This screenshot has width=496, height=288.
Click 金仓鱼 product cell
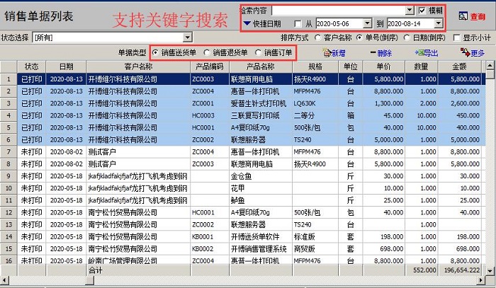[x=241, y=176]
